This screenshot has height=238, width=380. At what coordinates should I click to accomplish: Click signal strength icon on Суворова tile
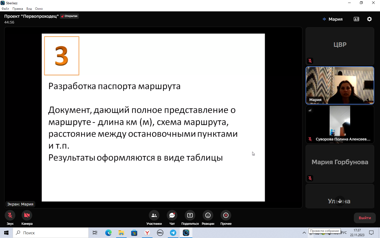click(310, 110)
